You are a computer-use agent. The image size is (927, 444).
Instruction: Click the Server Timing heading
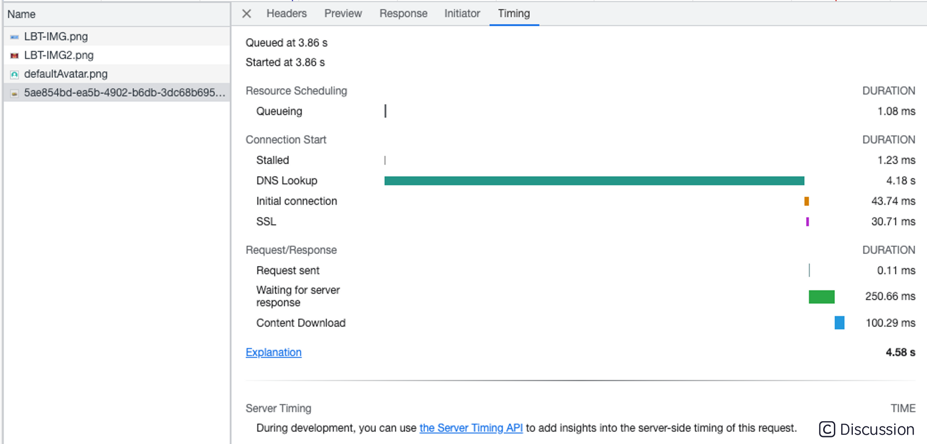click(x=279, y=408)
